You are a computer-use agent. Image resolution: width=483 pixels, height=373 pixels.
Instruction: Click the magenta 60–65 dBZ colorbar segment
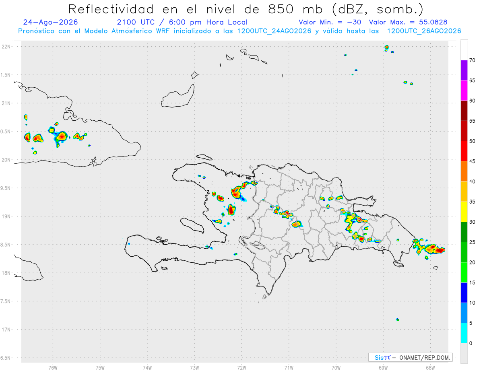pyautogui.click(x=464, y=91)
